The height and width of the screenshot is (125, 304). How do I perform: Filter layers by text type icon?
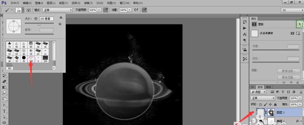coord(282,92)
